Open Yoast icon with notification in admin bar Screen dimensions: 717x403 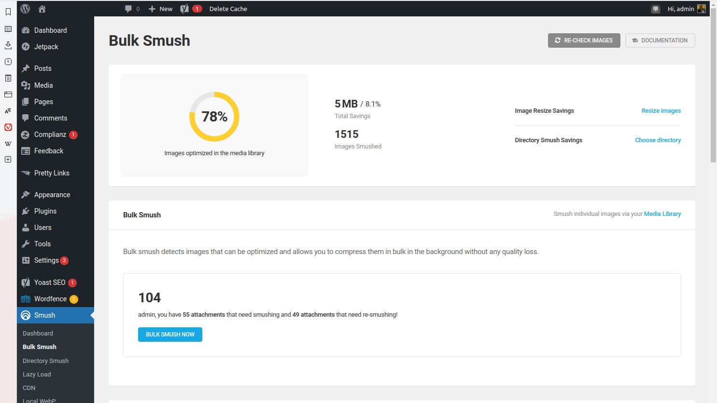[x=191, y=9]
